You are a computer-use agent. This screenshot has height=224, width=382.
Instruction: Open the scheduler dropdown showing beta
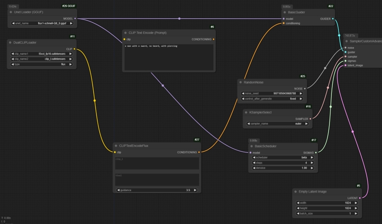282,157
